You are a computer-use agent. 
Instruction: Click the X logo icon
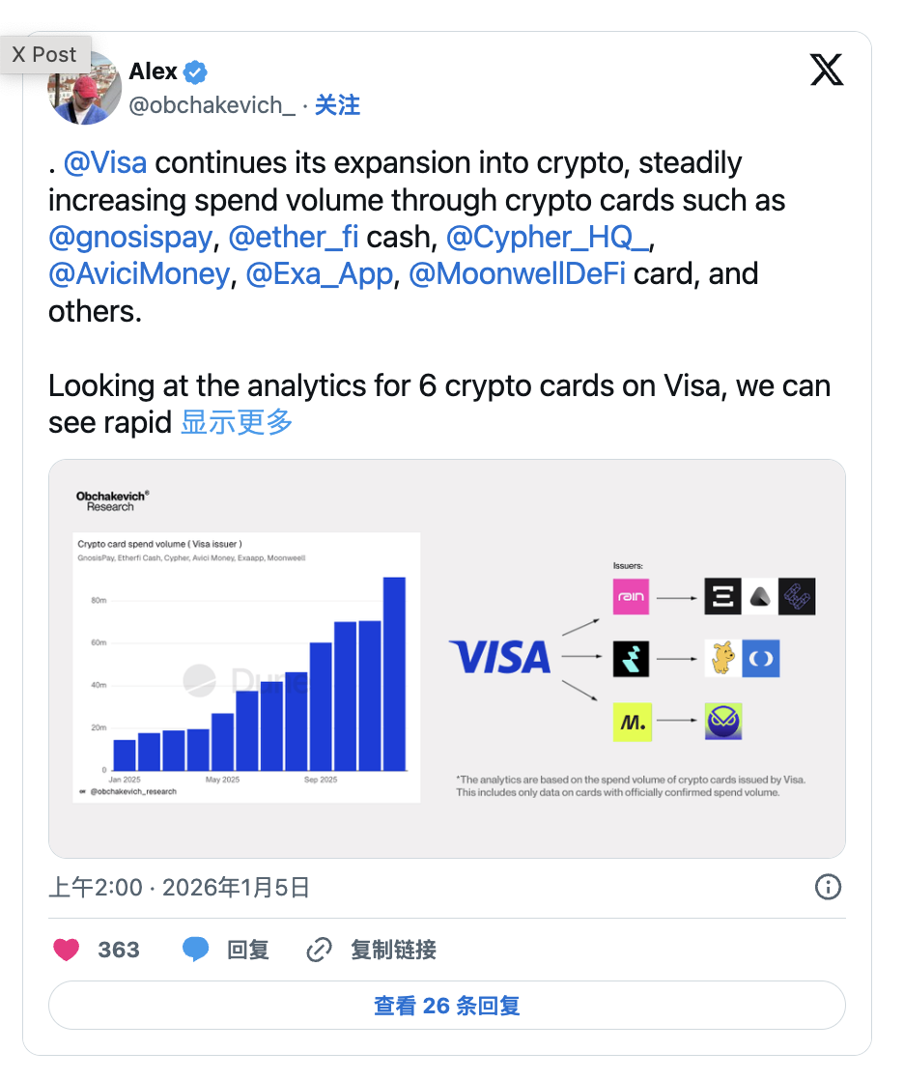[826, 70]
